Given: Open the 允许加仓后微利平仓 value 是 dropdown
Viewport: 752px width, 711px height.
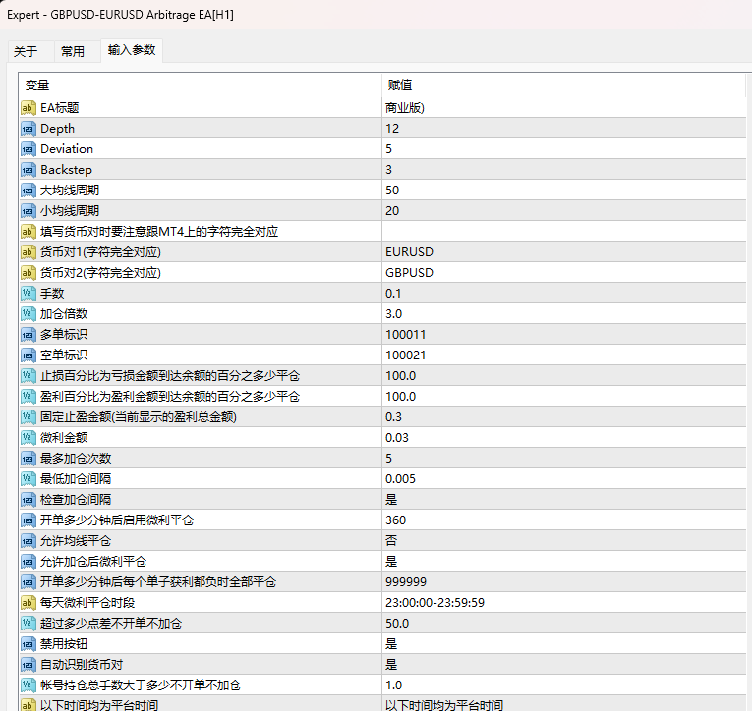Looking at the screenshot, I should coord(564,561).
